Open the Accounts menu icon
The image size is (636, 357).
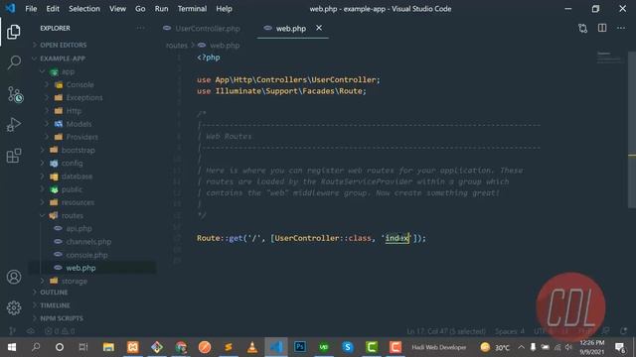(14, 277)
